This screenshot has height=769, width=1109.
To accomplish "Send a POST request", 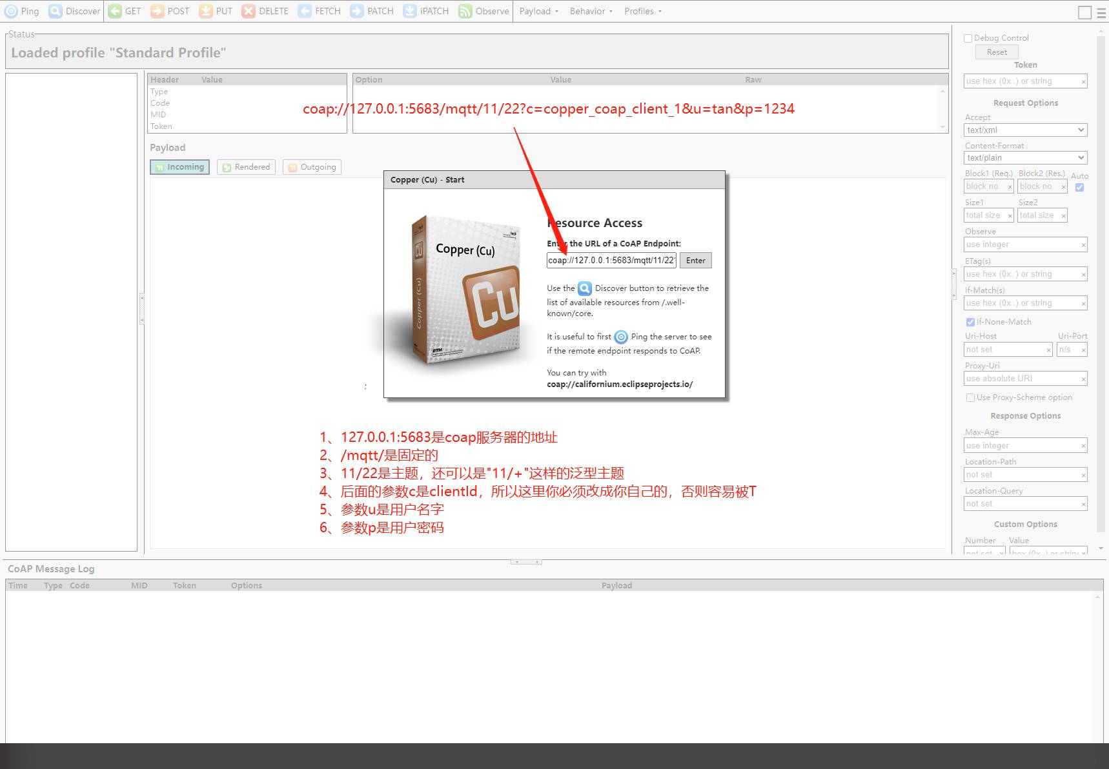I will coord(170,11).
